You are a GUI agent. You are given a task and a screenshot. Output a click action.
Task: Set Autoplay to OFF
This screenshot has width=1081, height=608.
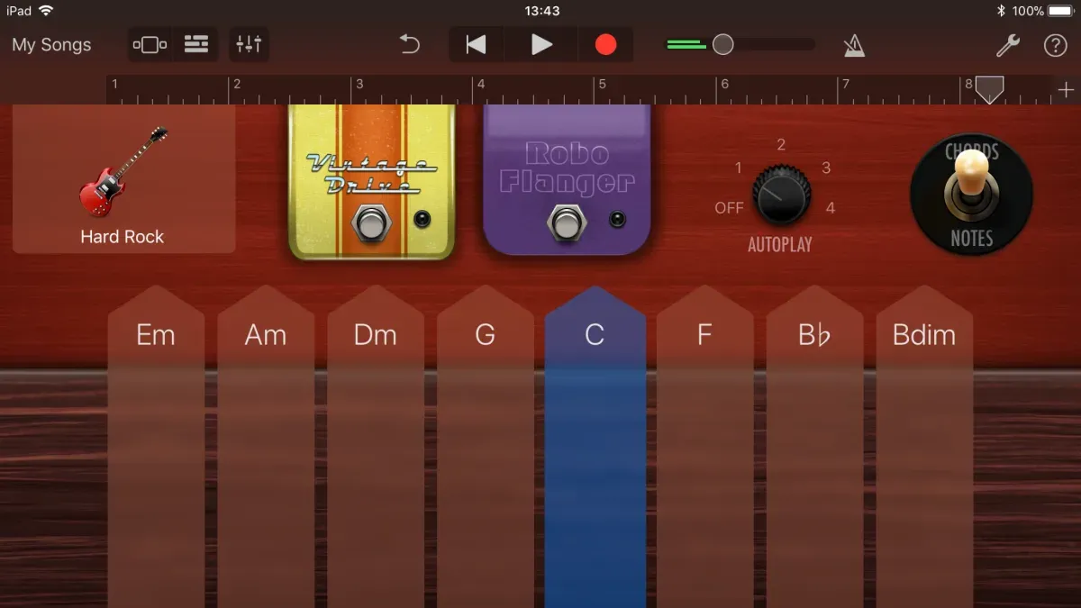click(729, 208)
